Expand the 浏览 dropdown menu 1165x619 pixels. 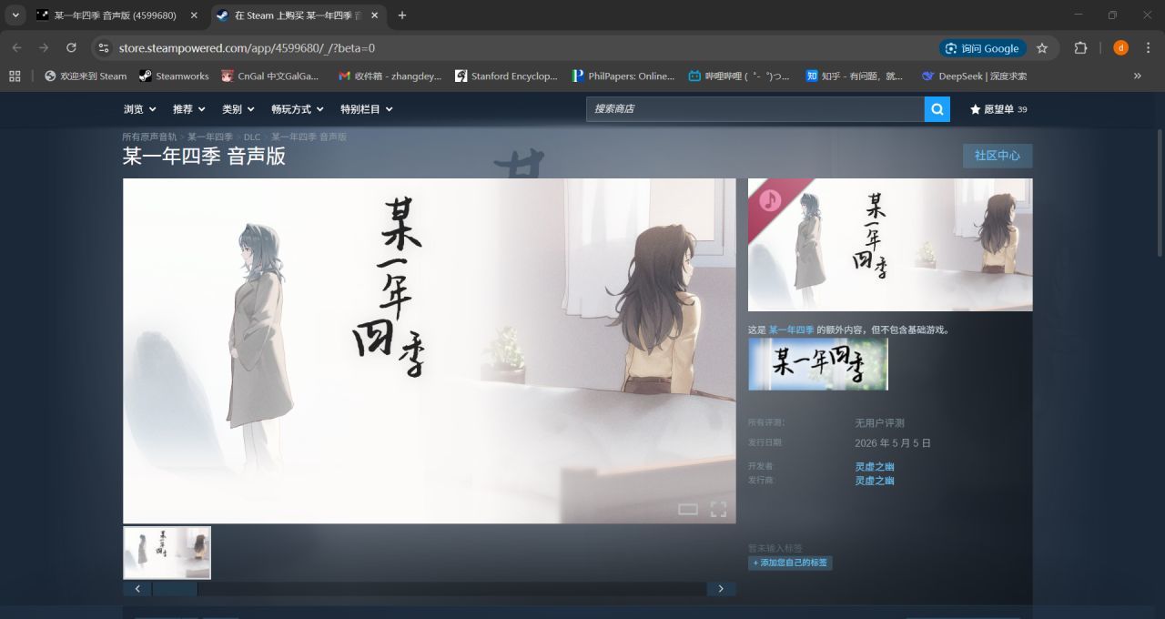pos(140,109)
